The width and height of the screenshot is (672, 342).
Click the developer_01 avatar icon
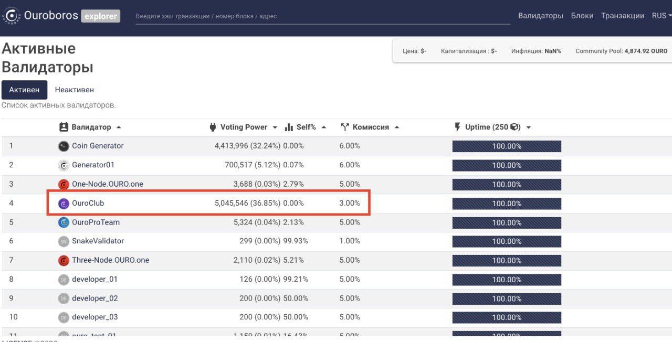pyautogui.click(x=64, y=280)
